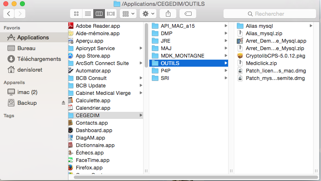Click the Calendrier.app icon
The height and width of the screenshot is (181, 321).
coord(71,108)
